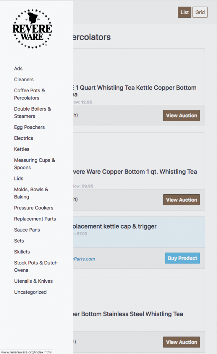This screenshot has height=354, width=217.
Task: Switch to List view
Action: click(184, 12)
